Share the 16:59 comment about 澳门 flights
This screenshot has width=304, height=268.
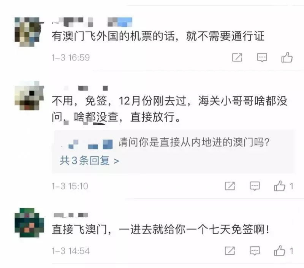(237, 57)
